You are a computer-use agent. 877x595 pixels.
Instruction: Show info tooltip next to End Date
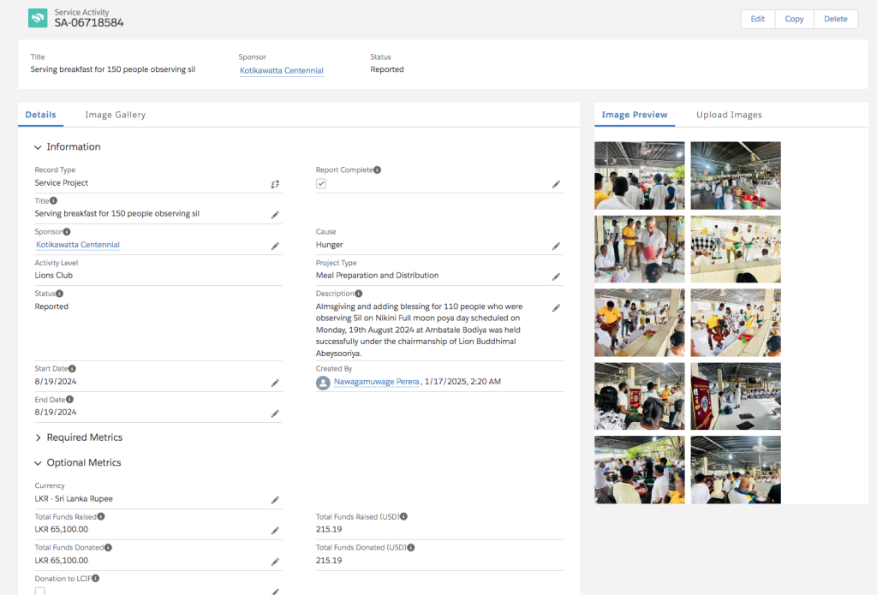point(69,399)
